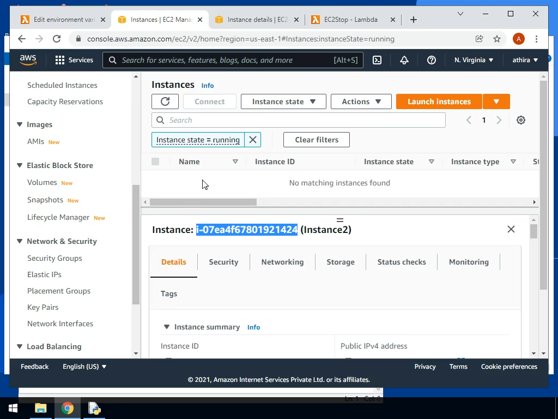
Task: Sort by Instance state column
Action: (432, 161)
